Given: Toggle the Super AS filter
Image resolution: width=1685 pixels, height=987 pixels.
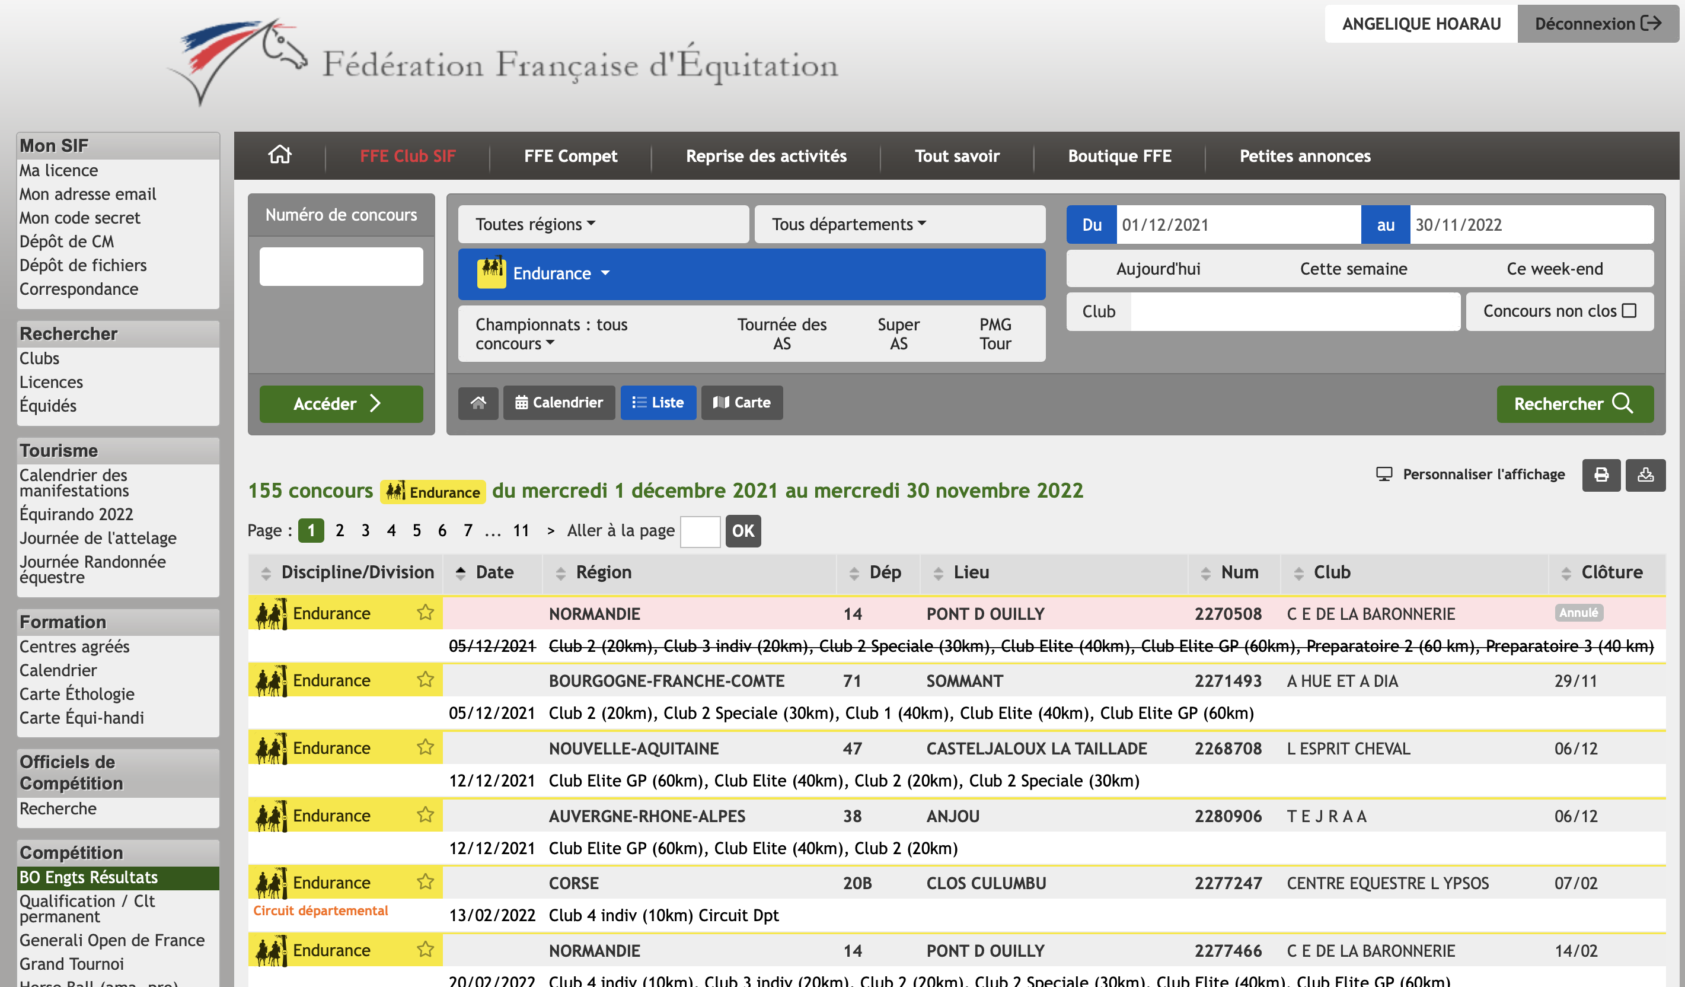Looking at the screenshot, I should point(898,333).
